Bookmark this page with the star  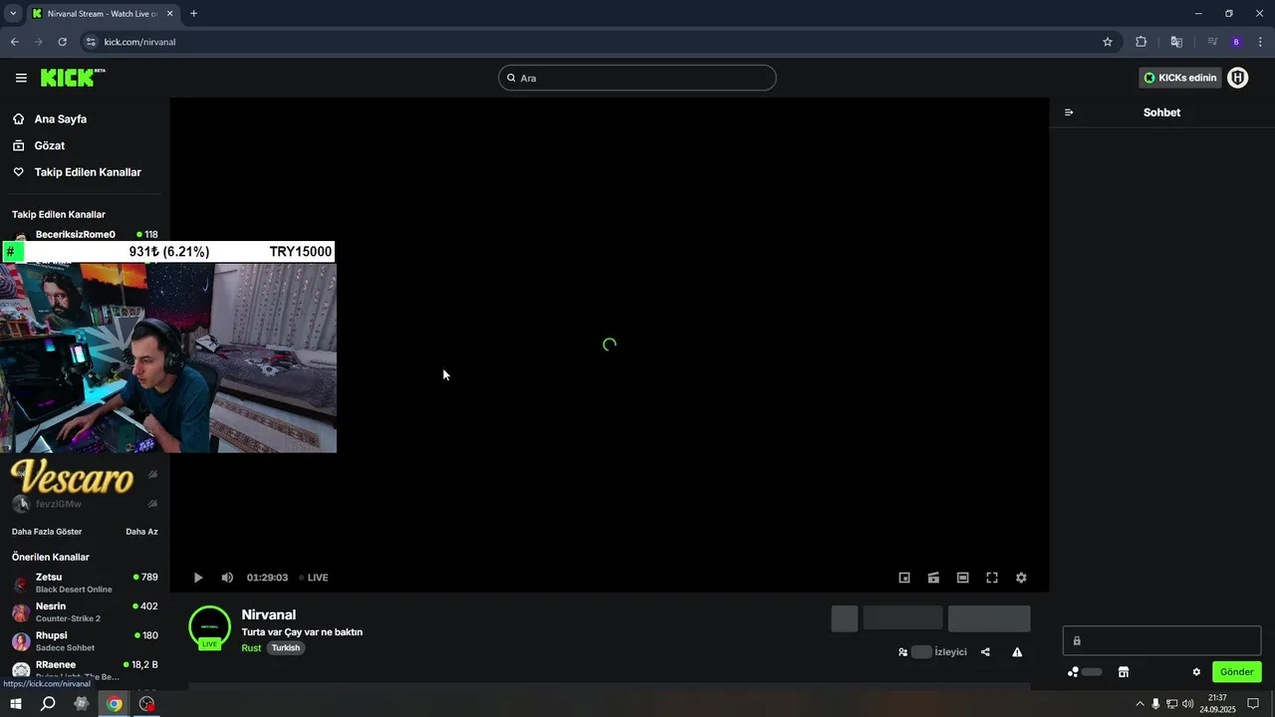[1108, 42]
